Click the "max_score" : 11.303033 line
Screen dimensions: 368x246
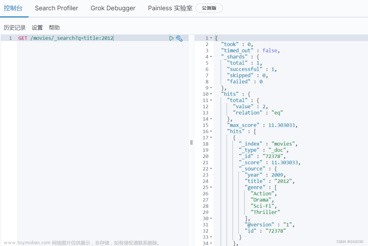click(x=262, y=125)
